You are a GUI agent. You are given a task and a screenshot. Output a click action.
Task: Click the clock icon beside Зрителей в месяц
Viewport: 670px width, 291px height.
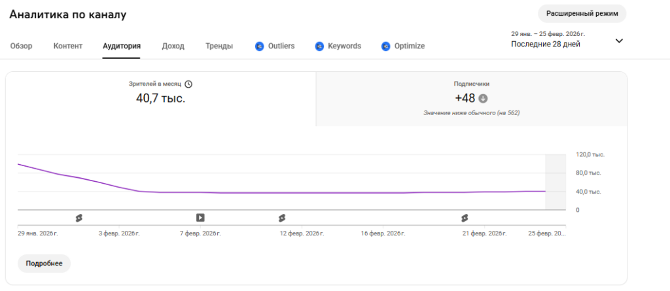[x=188, y=84]
